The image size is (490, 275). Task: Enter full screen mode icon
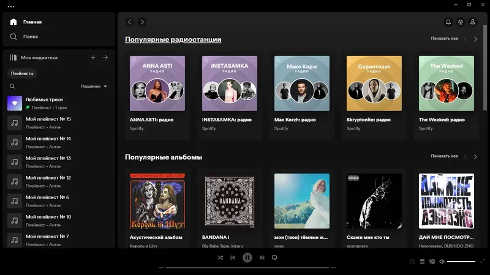point(483,262)
